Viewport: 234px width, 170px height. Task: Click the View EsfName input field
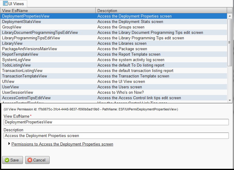[x=116, y=122]
